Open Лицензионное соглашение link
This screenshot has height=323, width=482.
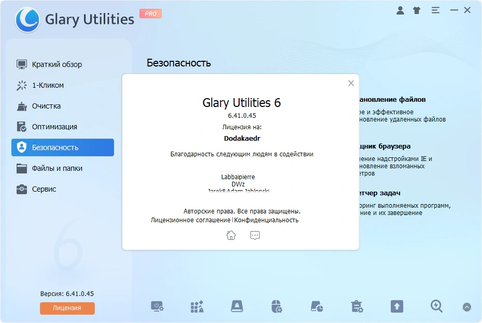[191, 220]
